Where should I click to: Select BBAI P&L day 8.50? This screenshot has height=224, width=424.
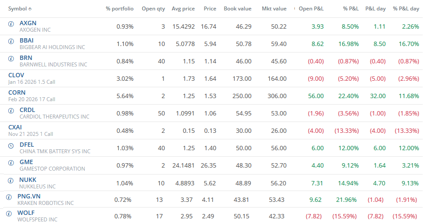click(380, 44)
